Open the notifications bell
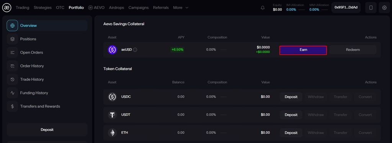 [x=263, y=8]
